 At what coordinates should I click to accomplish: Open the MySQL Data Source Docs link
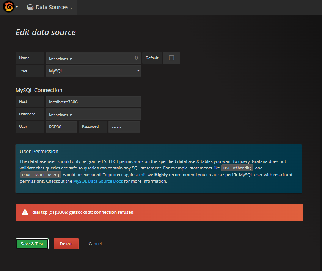point(98,182)
